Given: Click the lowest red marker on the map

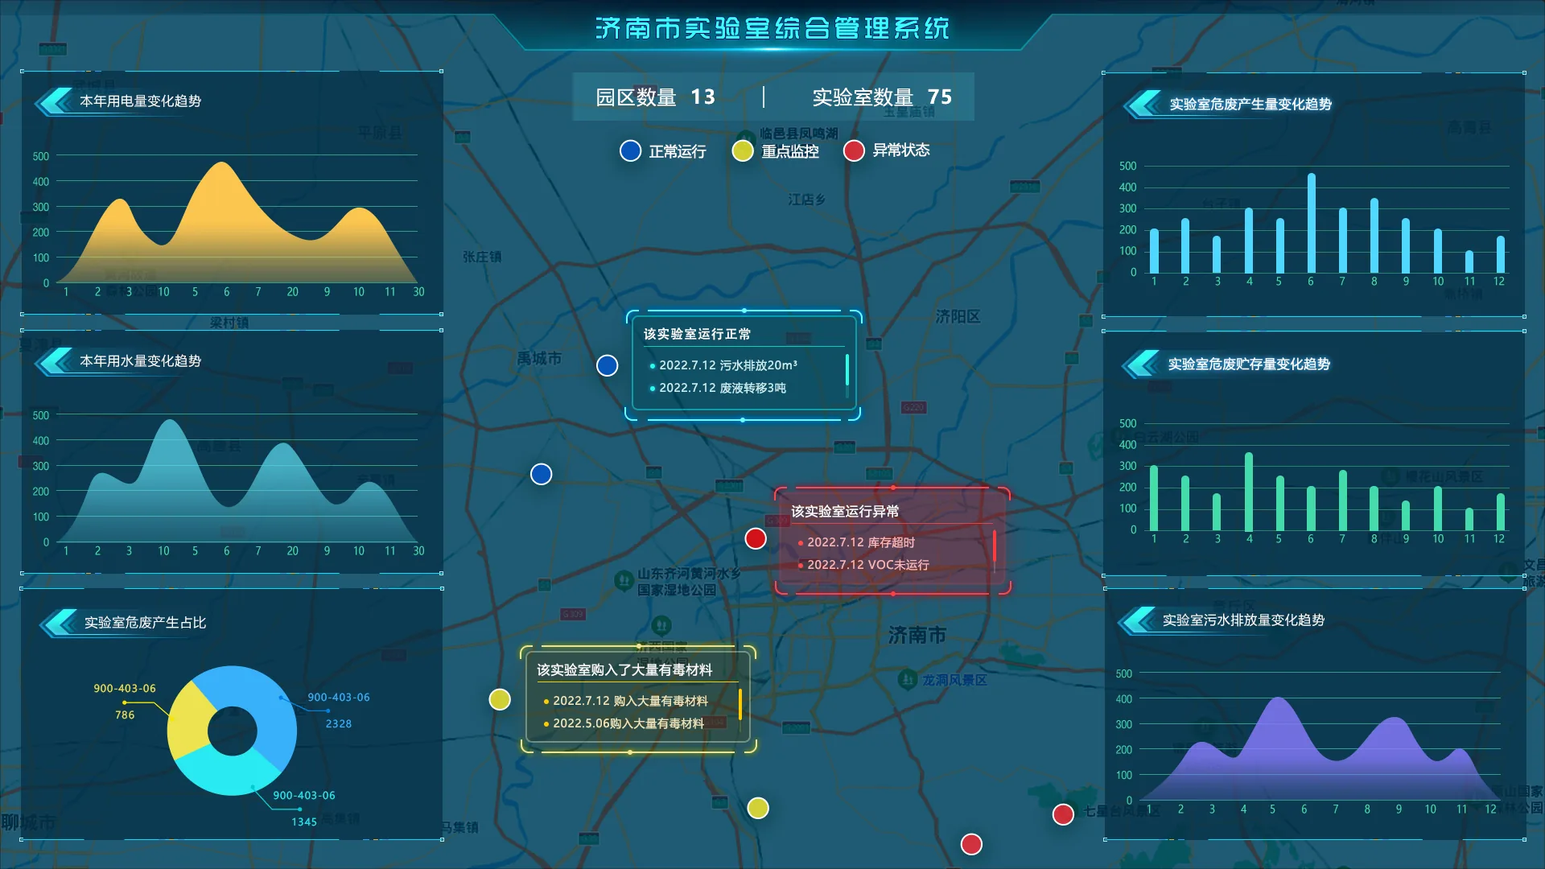Looking at the screenshot, I should (x=971, y=844).
